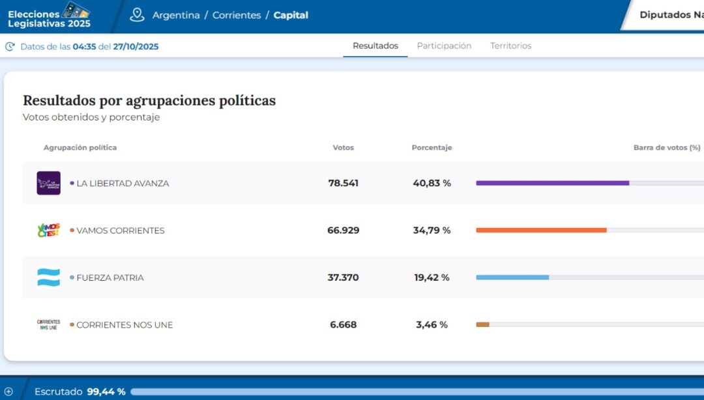The width and height of the screenshot is (704, 400).
Task: Click the Vamos Corrientes party logo
Action: point(48,230)
